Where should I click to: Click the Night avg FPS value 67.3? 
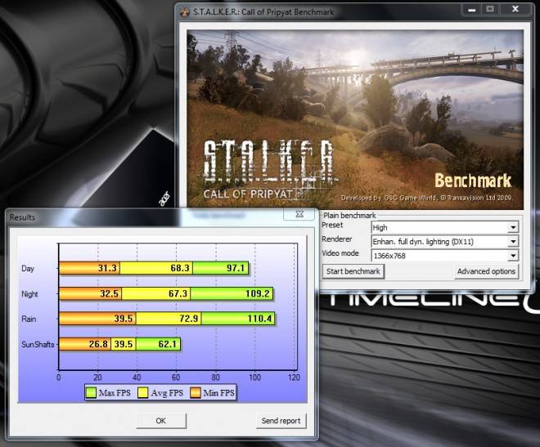tap(178, 293)
